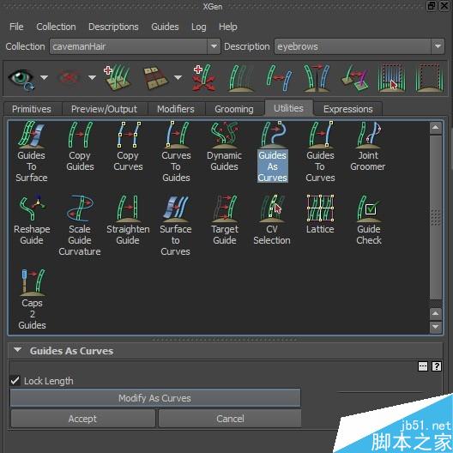
Task: Click the magenta guide patch toolbar icon
Action: 355,78
